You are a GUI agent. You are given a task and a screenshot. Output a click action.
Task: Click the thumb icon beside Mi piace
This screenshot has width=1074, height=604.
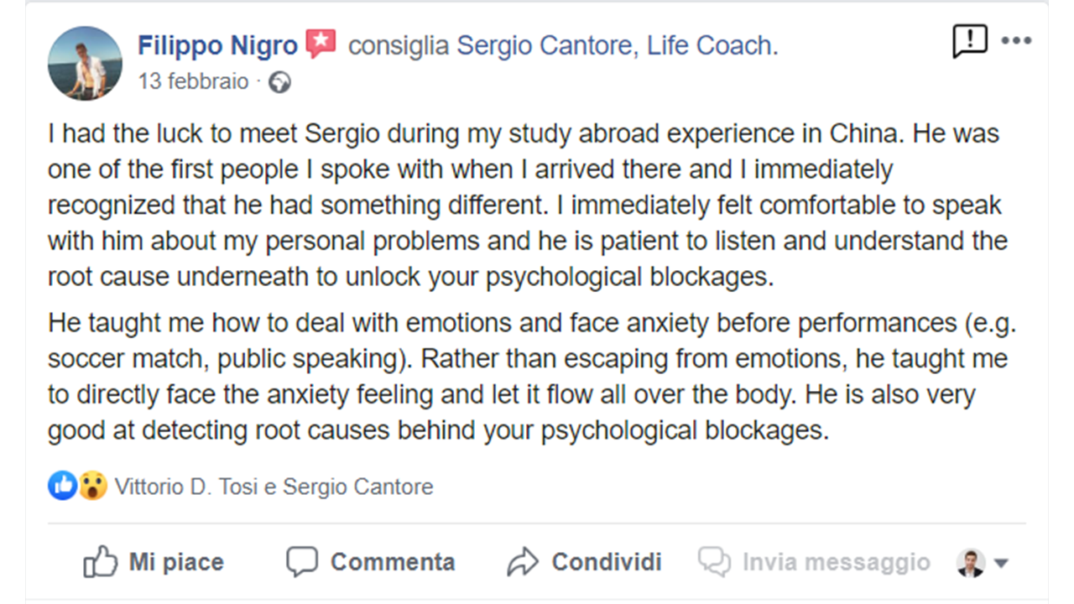coord(101,560)
